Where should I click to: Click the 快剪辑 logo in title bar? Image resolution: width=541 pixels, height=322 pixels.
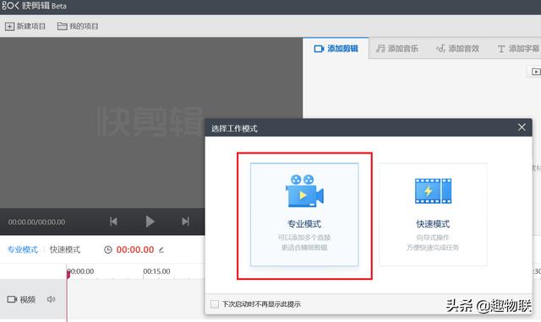pyautogui.click(x=34, y=6)
